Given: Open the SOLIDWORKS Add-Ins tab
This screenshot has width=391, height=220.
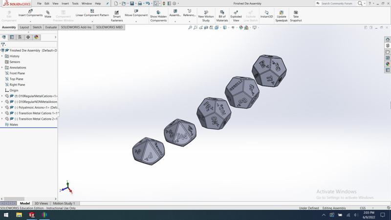Looking at the screenshot, I should pos(76,27).
